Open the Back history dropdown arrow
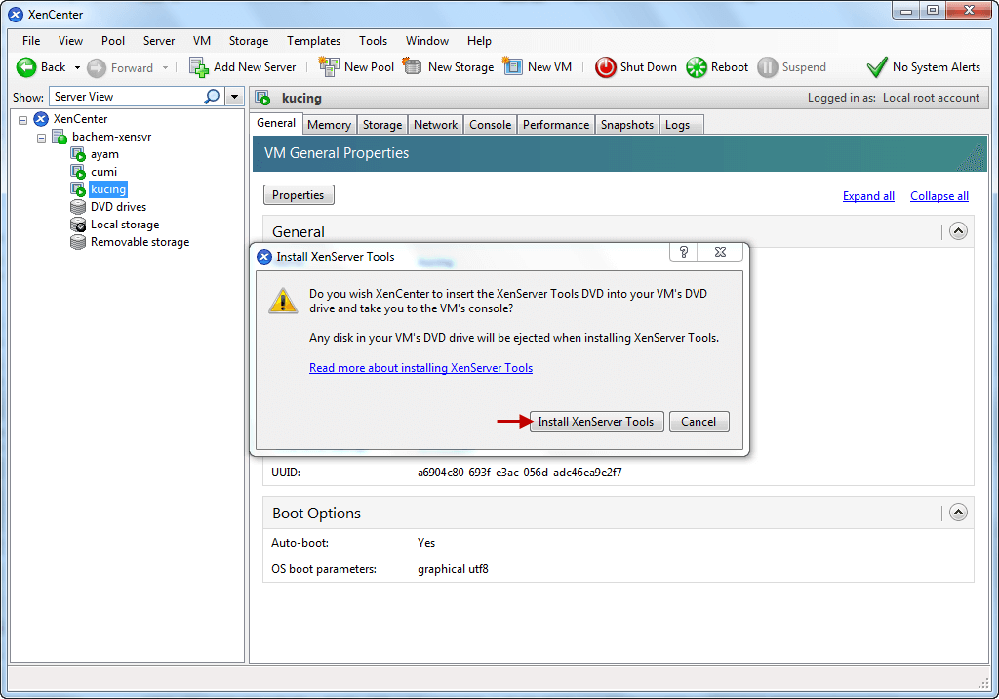Screen dimensions: 999x699 77,67
